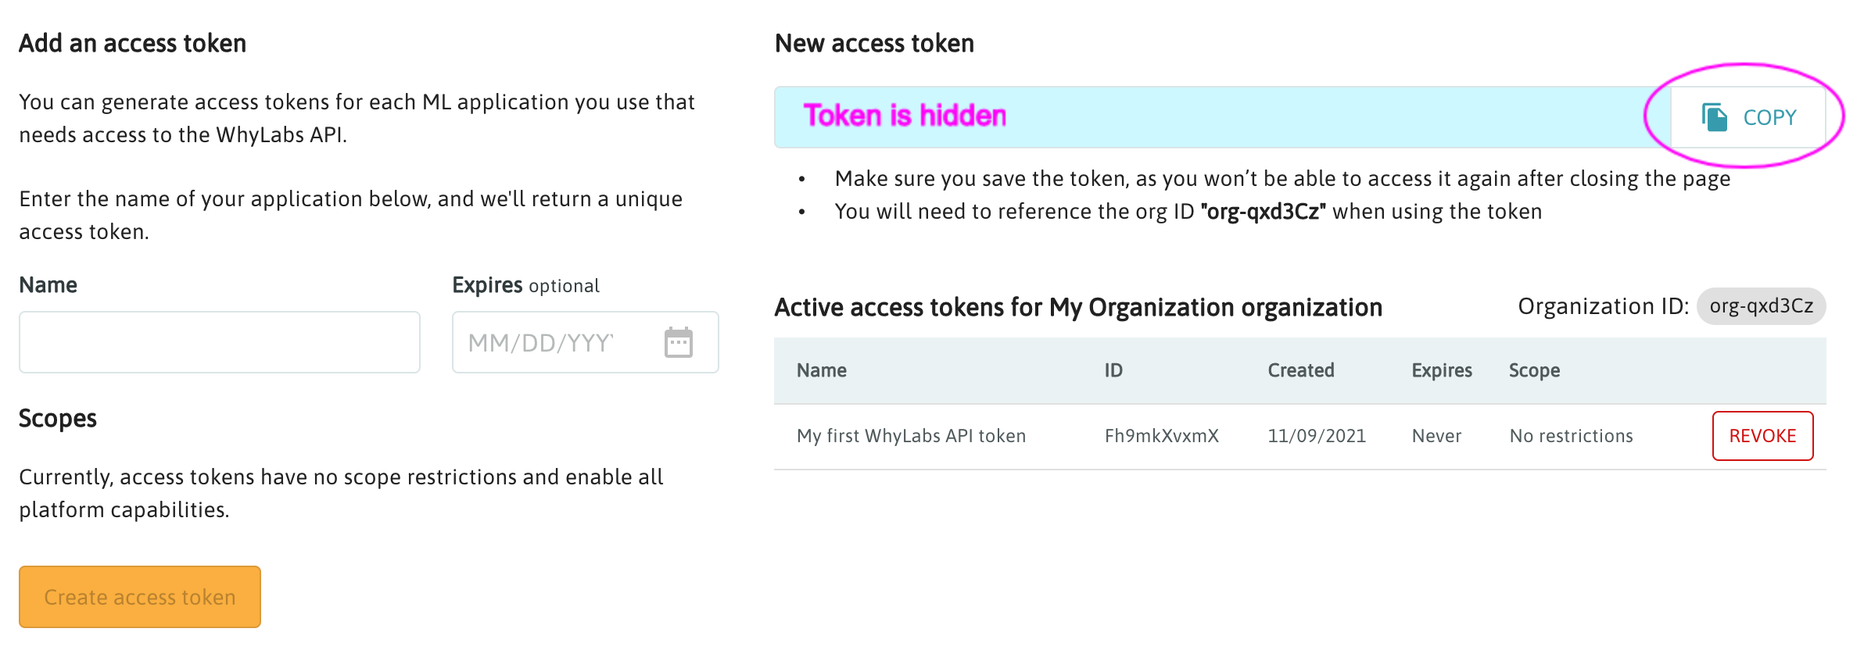Click the copy icon next to COPY
The image size is (1864, 650).
pos(1713,117)
